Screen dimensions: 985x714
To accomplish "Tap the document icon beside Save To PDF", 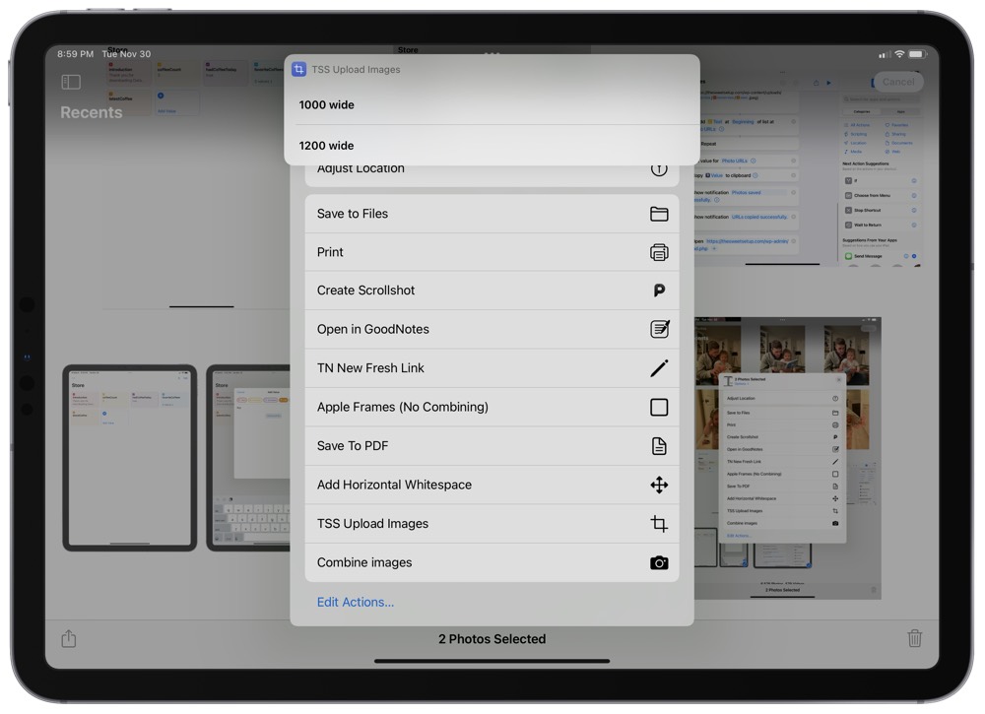I will pos(661,445).
